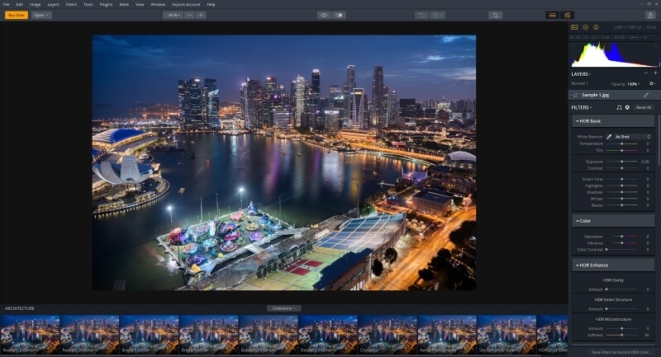
Task: Open the Filters menu
Action: (71, 4)
